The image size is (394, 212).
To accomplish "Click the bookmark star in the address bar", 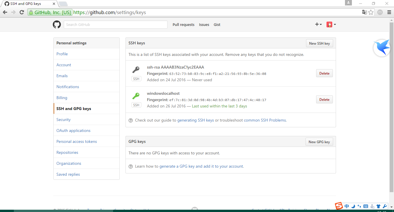I will tap(371, 12).
